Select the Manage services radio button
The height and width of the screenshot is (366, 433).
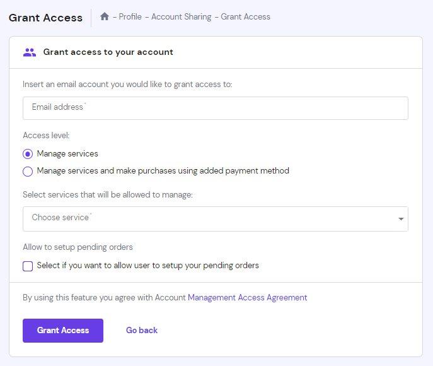click(28, 154)
